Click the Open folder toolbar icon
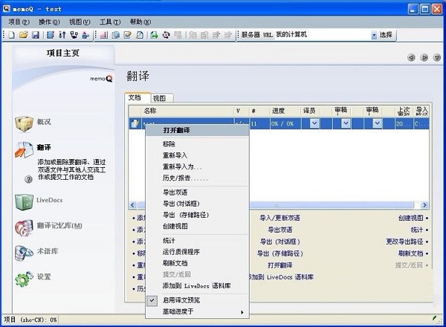This screenshot has height=327, width=446. (x=23, y=35)
